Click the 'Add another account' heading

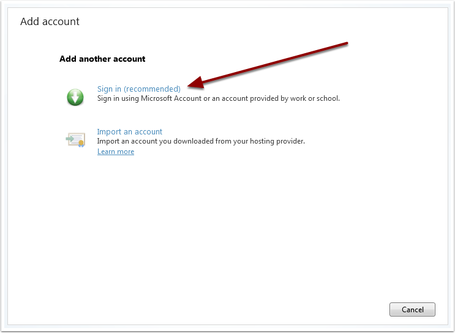point(102,59)
